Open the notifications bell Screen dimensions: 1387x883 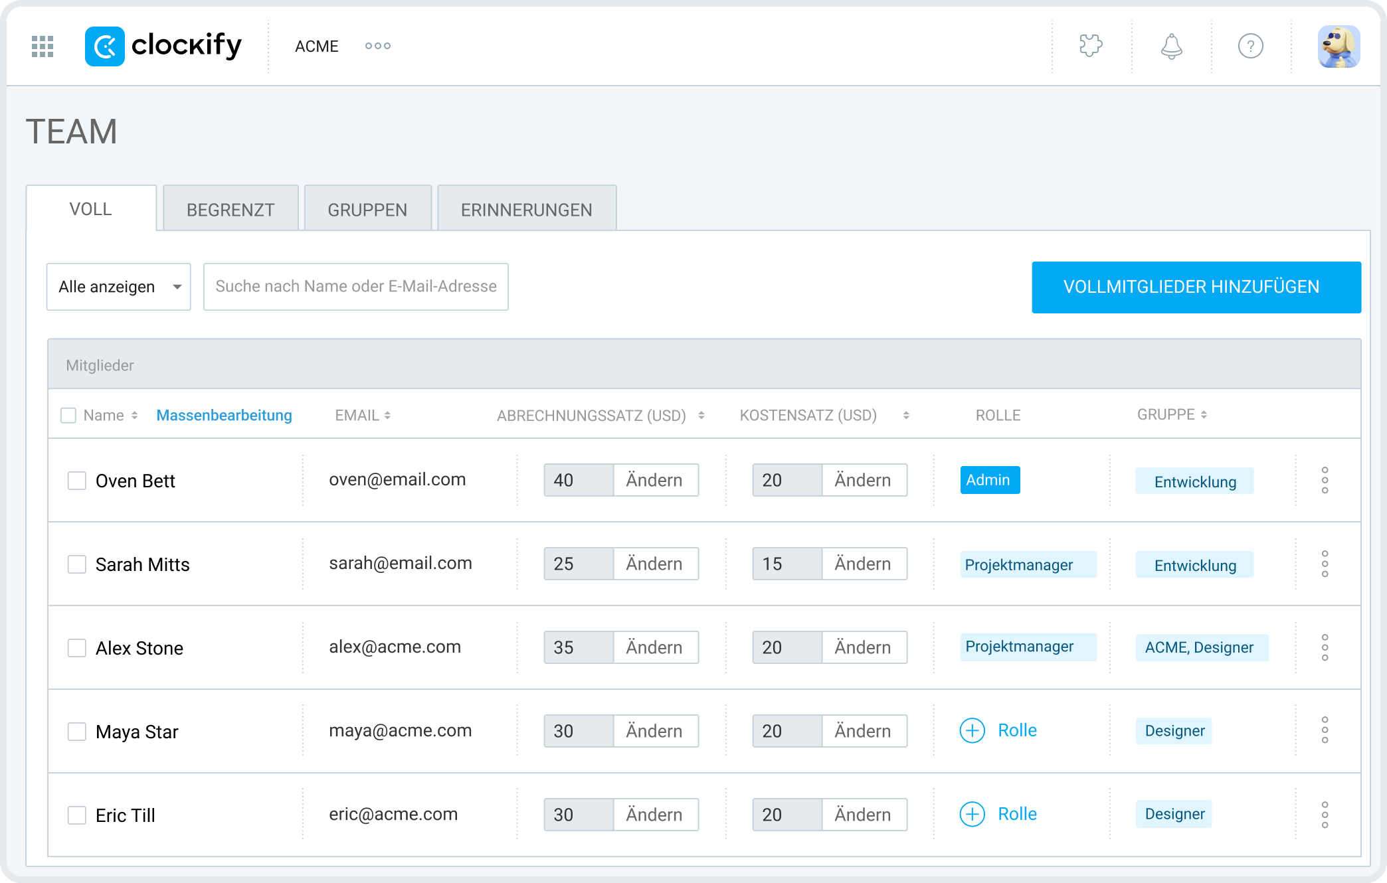[x=1171, y=46]
